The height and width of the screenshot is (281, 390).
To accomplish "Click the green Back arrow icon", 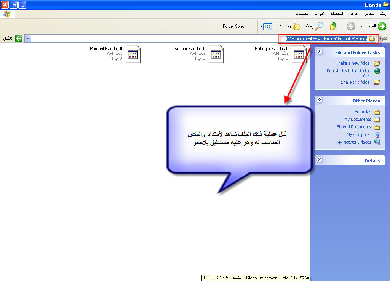I will 382,26.
